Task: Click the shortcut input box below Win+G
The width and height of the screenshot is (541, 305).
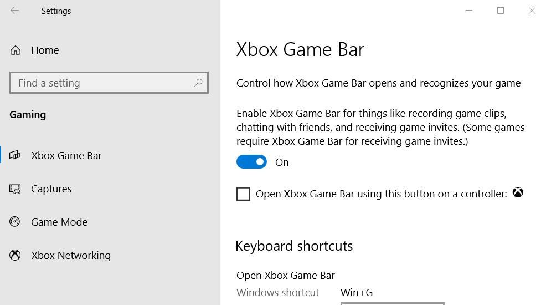Action: tap(392, 303)
